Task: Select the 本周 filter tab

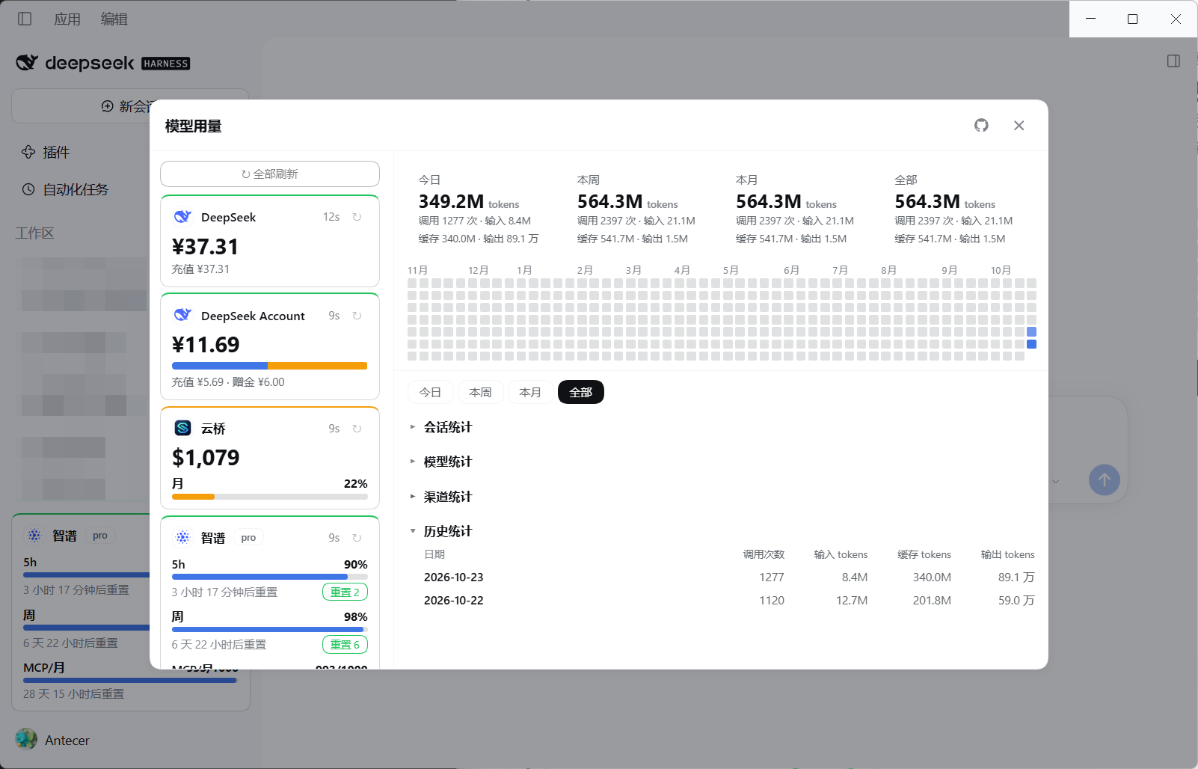Action: click(480, 392)
